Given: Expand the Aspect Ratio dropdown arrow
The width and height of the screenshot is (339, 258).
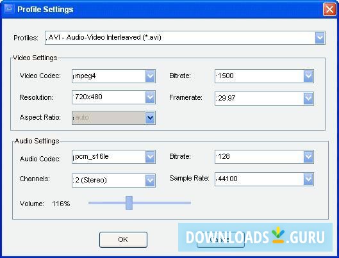Looking at the screenshot, I should click(x=150, y=118).
